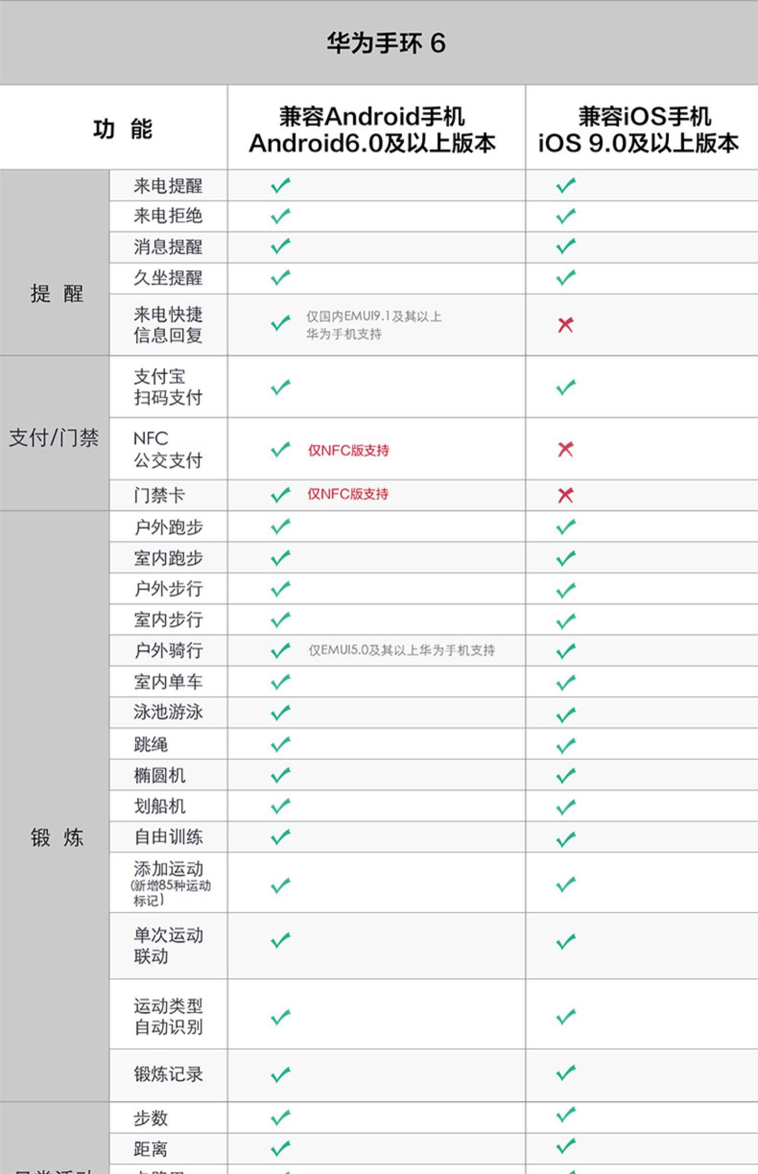Click the Android checkmark for 门禁卡
This screenshot has width=758, height=1174.
(x=280, y=495)
